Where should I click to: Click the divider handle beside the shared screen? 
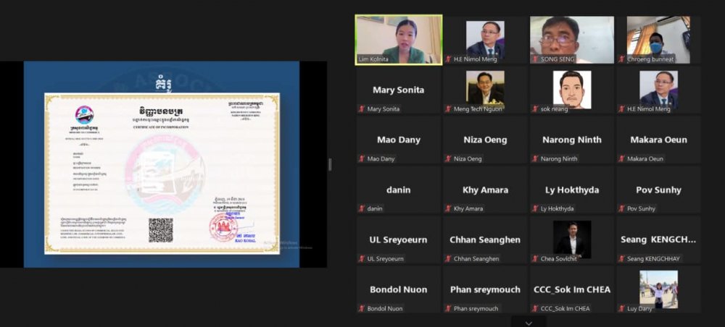coord(330,164)
